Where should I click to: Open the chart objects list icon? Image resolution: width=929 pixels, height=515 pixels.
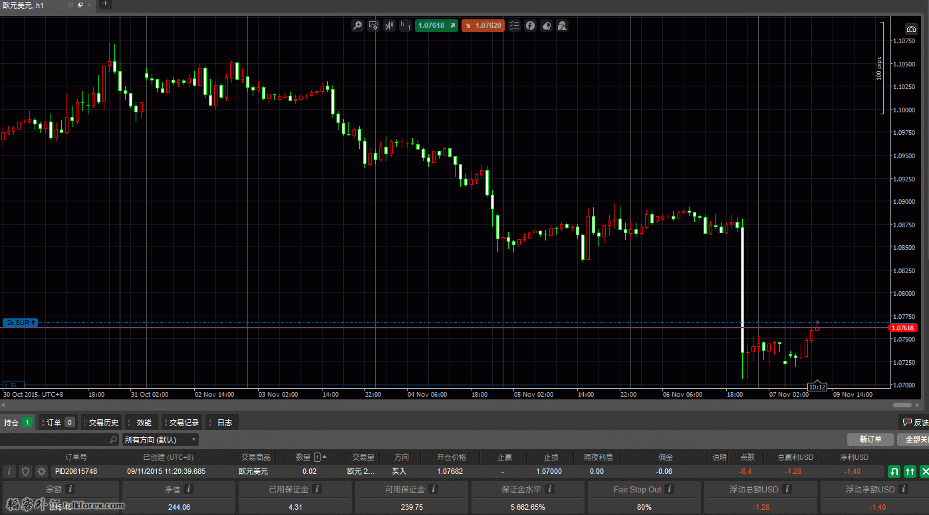[x=514, y=26]
